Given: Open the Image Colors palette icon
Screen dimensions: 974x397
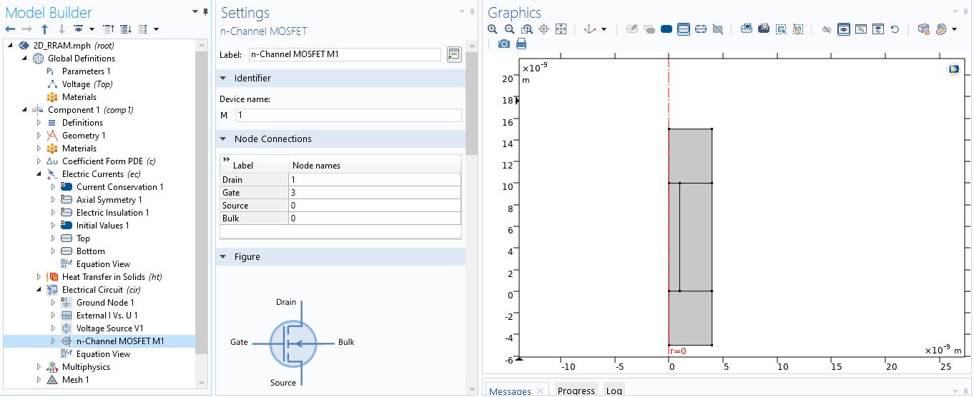Looking at the screenshot, I should click(941, 29).
